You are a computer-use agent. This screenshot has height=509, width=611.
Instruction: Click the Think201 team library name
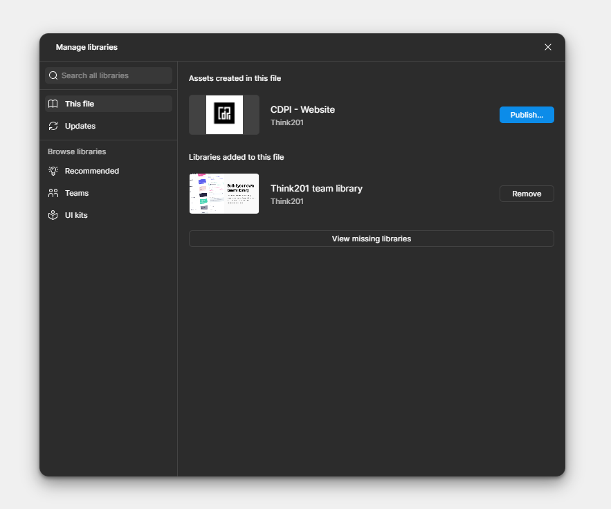316,188
